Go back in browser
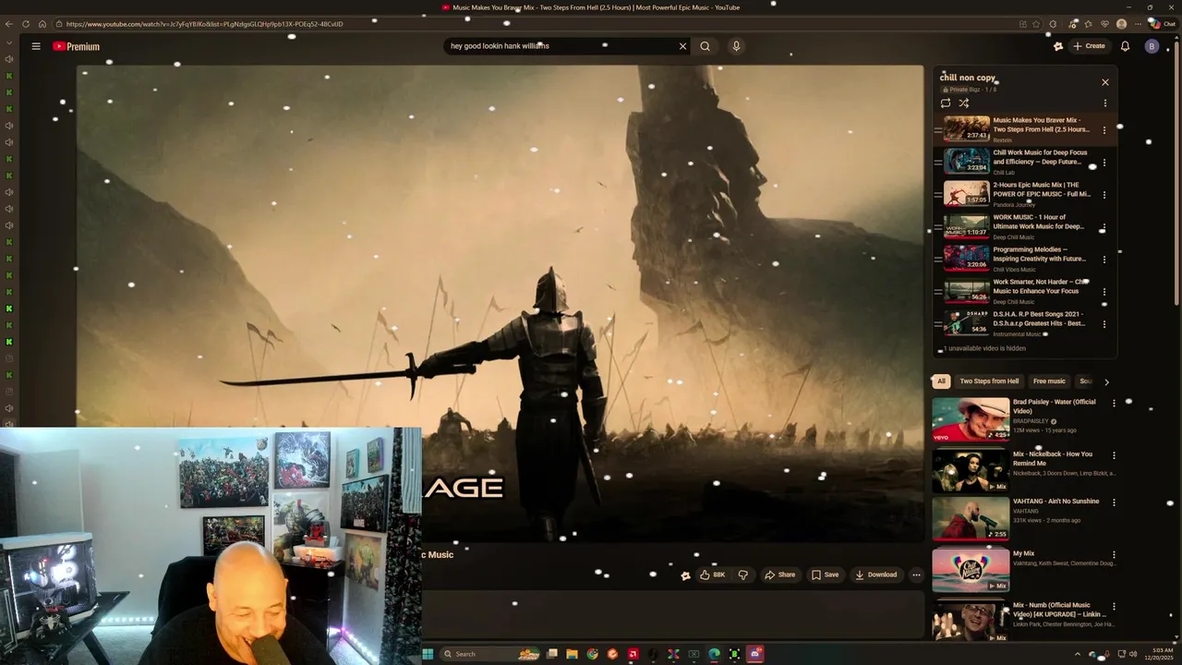Viewport: 1182px width, 665px height. coord(9,24)
